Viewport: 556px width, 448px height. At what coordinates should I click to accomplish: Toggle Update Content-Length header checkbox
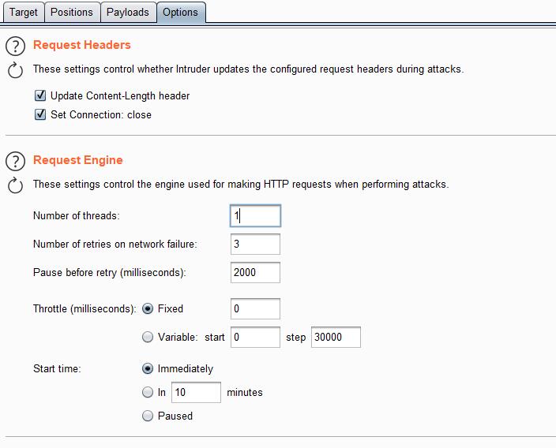click(x=40, y=96)
